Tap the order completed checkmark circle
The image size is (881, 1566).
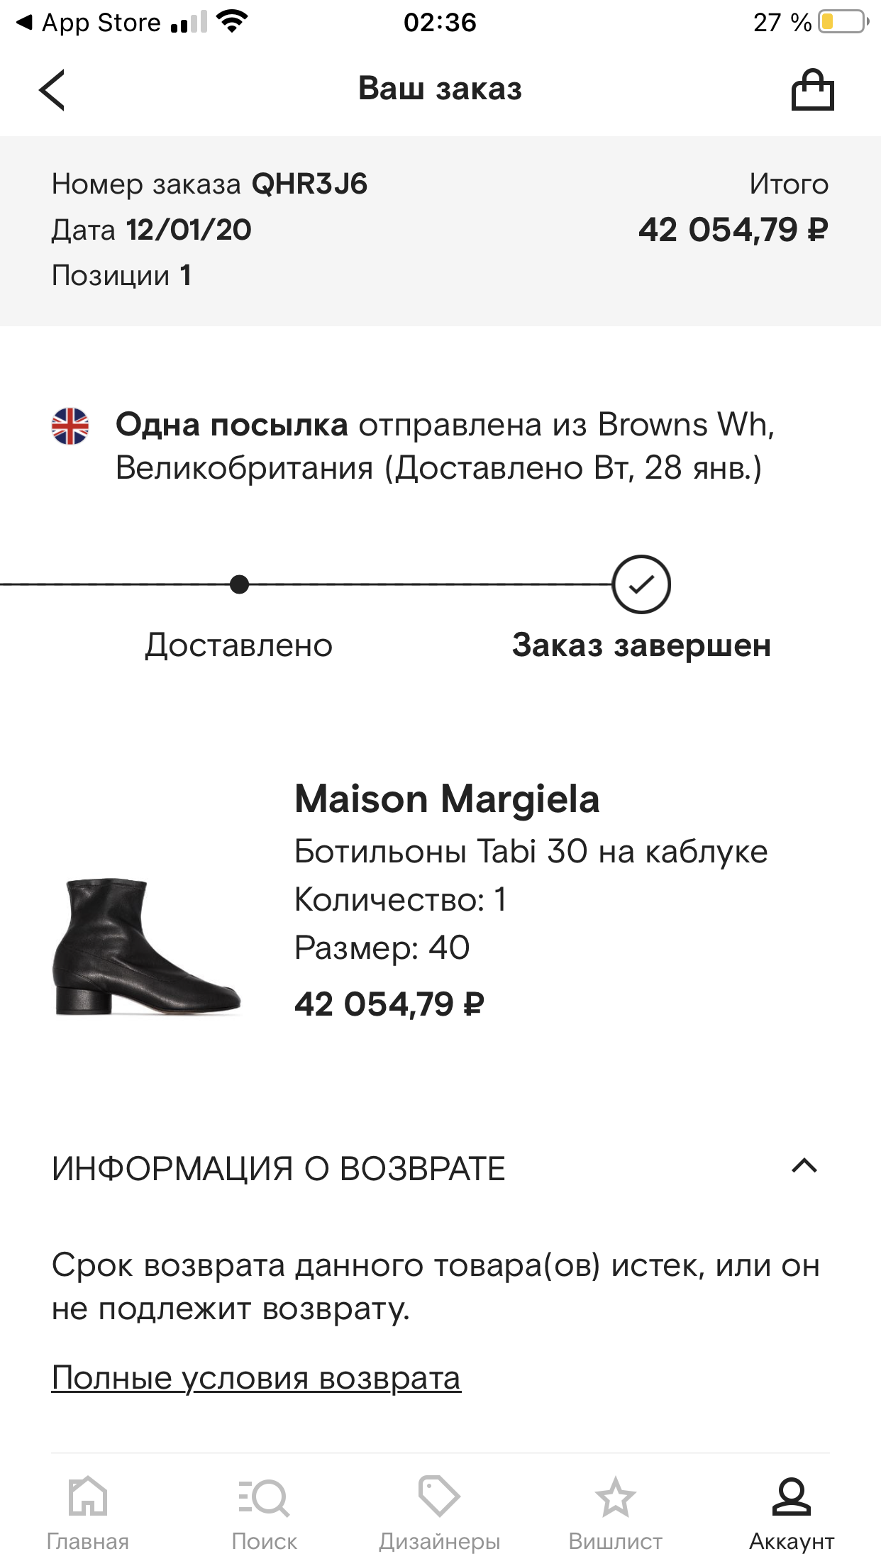coord(641,584)
